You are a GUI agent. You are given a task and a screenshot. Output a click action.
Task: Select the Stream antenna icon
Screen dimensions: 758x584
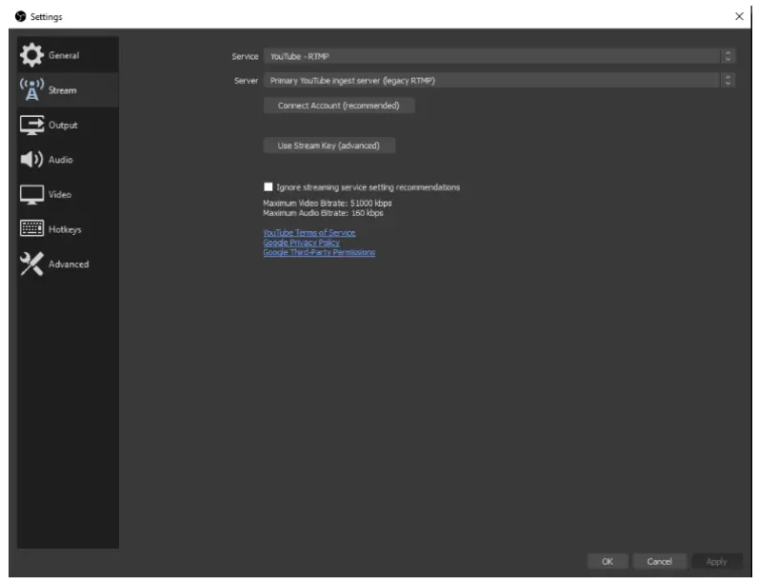click(x=32, y=89)
